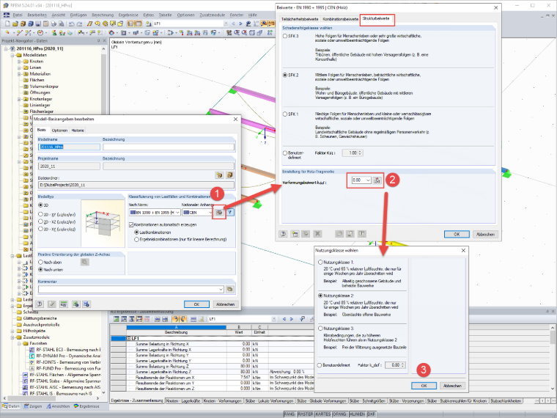Switch to Historie tab in Modell-Basisangaben

[x=78, y=131]
